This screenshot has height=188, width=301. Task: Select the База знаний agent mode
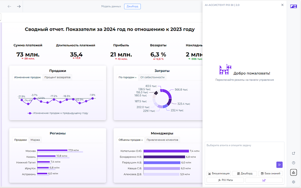tap(271, 173)
